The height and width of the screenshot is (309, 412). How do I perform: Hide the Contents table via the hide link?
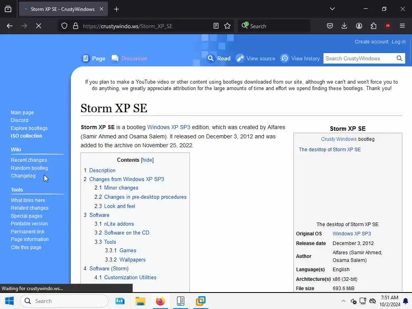[147, 160]
